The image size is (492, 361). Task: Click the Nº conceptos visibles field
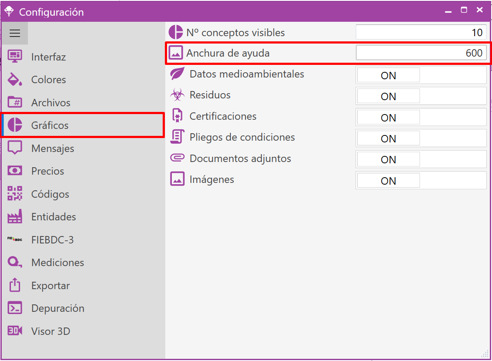pyautogui.click(x=420, y=32)
